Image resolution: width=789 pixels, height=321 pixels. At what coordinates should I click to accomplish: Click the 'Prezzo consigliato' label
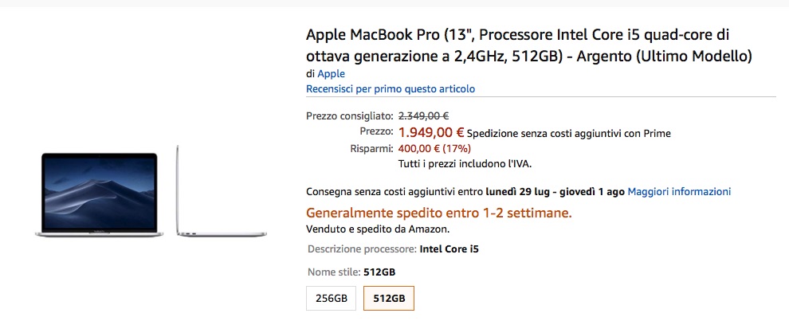(x=349, y=116)
